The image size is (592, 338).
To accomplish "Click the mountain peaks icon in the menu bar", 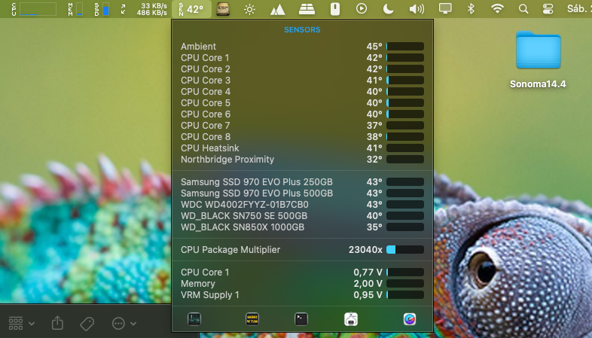I will [x=277, y=9].
